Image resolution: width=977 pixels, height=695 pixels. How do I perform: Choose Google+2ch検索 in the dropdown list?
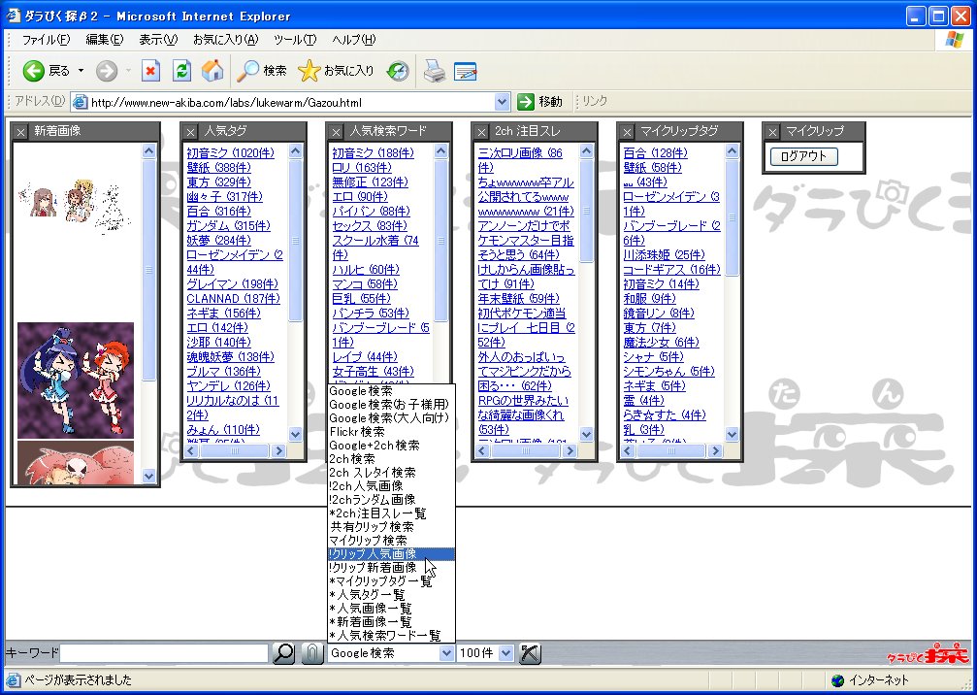tap(391, 445)
